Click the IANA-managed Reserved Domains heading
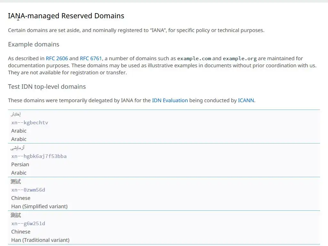Screen dimensions: 328x246 pyautogui.click(x=66, y=16)
